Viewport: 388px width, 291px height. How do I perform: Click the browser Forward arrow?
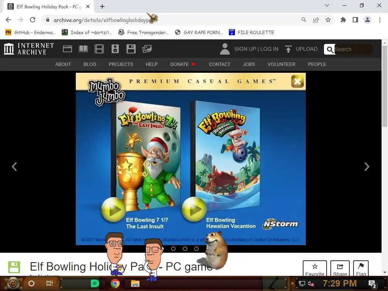[x=20, y=20]
